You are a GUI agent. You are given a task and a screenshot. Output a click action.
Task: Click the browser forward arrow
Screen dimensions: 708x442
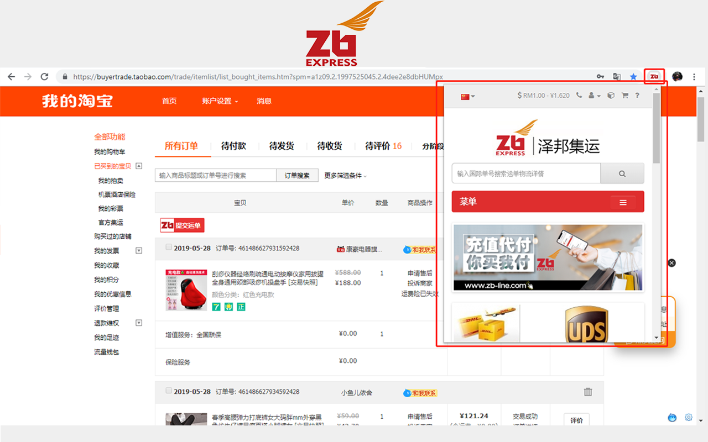pyautogui.click(x=28, y=77)
